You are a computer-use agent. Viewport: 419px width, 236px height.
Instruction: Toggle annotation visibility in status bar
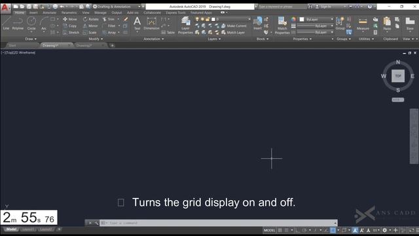355,230
